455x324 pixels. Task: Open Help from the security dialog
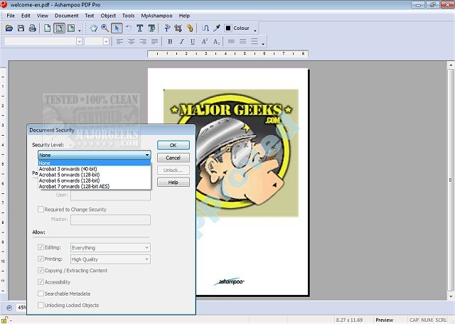click(173, 182)
